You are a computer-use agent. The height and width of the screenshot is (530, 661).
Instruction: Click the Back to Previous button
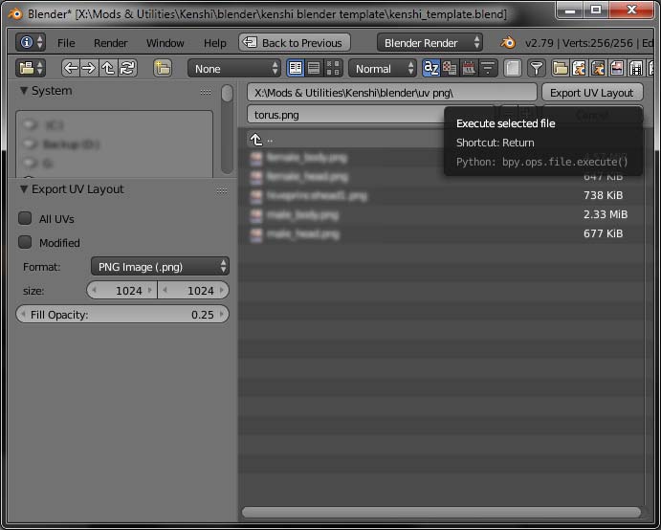(x=295, y=42)
